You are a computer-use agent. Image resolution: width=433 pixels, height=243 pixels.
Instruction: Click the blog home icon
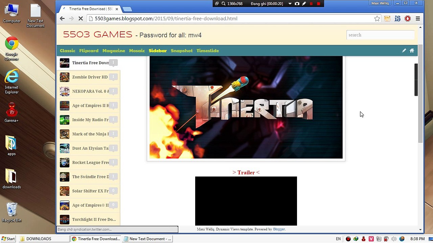(412, 51)
